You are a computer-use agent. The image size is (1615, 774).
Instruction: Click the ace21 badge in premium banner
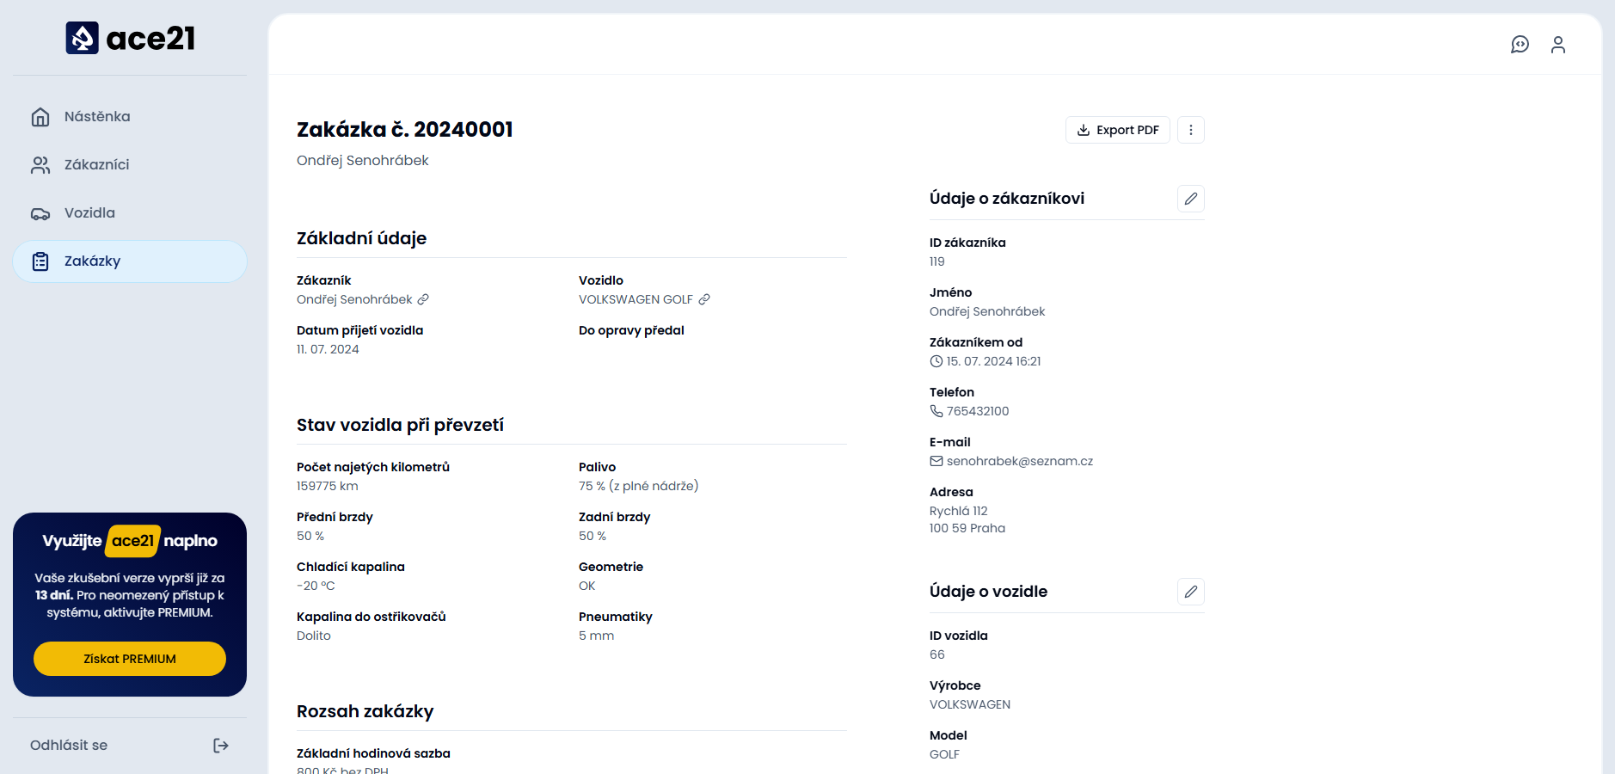pos(133,541)
